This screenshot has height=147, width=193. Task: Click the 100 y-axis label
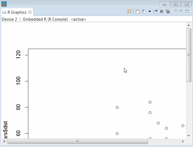[x=18, y=81]
